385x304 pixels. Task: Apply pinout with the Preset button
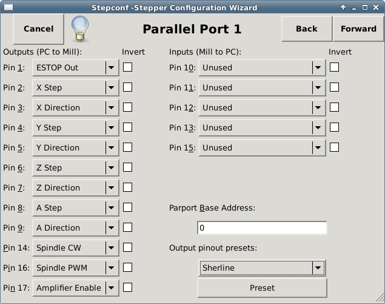point(262,288)
